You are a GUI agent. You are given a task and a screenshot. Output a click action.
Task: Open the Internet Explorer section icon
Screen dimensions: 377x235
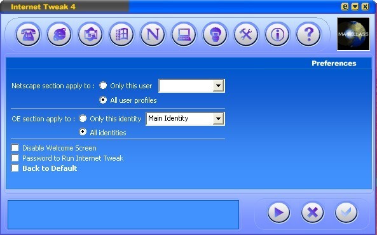(59, 34)
